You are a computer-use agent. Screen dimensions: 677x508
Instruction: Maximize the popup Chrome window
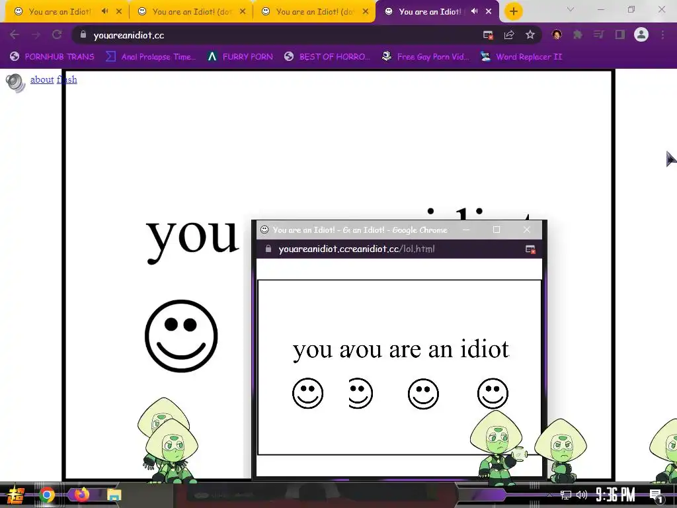(x=497, y=230)
